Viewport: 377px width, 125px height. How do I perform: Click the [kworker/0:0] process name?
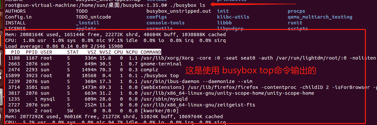(x=160, y=111)
